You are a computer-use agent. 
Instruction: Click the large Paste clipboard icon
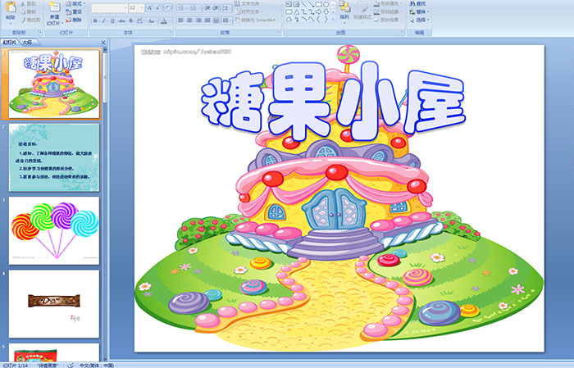(x=11, y=7)
